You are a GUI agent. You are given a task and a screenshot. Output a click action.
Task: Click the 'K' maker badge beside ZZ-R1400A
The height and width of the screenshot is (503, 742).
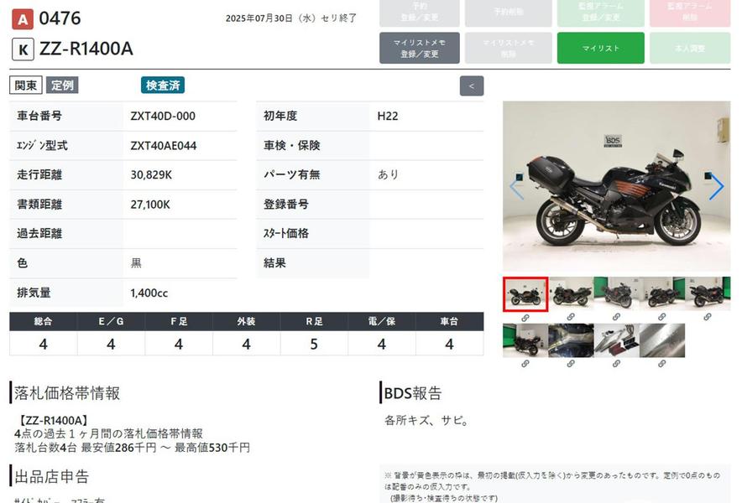[23, 49]
